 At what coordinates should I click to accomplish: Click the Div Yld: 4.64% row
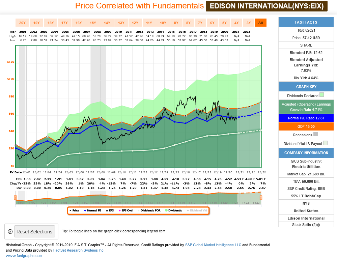pyautogui.click(x=306, y=78)
